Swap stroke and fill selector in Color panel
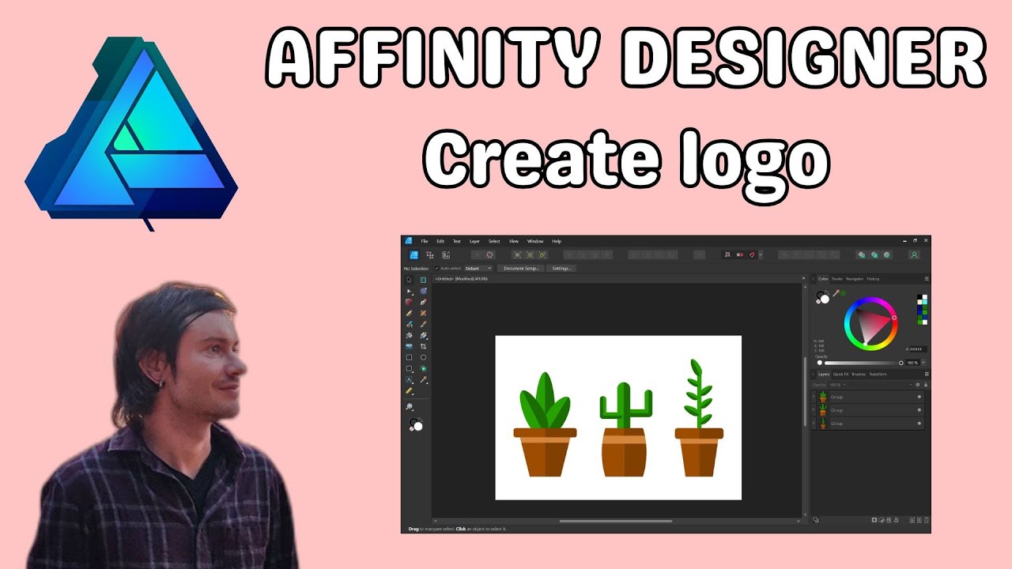 point(828,292)
